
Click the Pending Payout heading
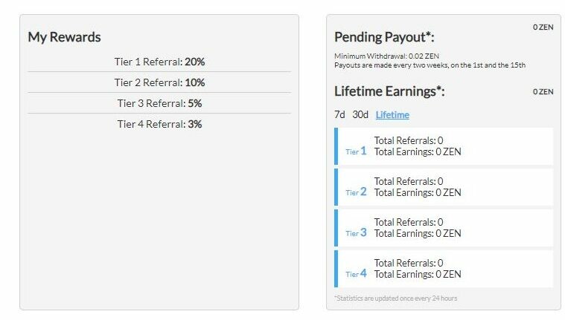pos(384,37)
